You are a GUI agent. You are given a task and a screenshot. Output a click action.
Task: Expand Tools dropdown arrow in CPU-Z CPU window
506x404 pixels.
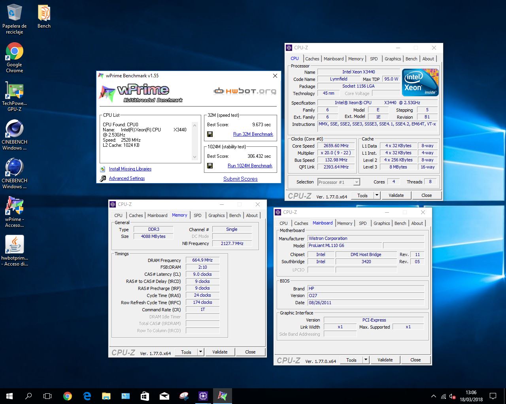coord(377,195)
